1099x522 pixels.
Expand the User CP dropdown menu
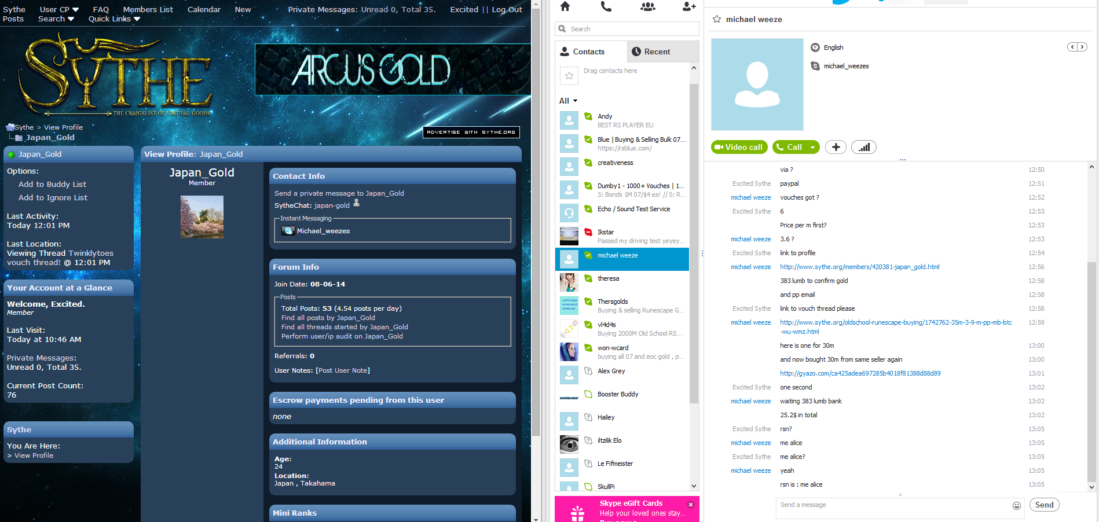point(59,9)
